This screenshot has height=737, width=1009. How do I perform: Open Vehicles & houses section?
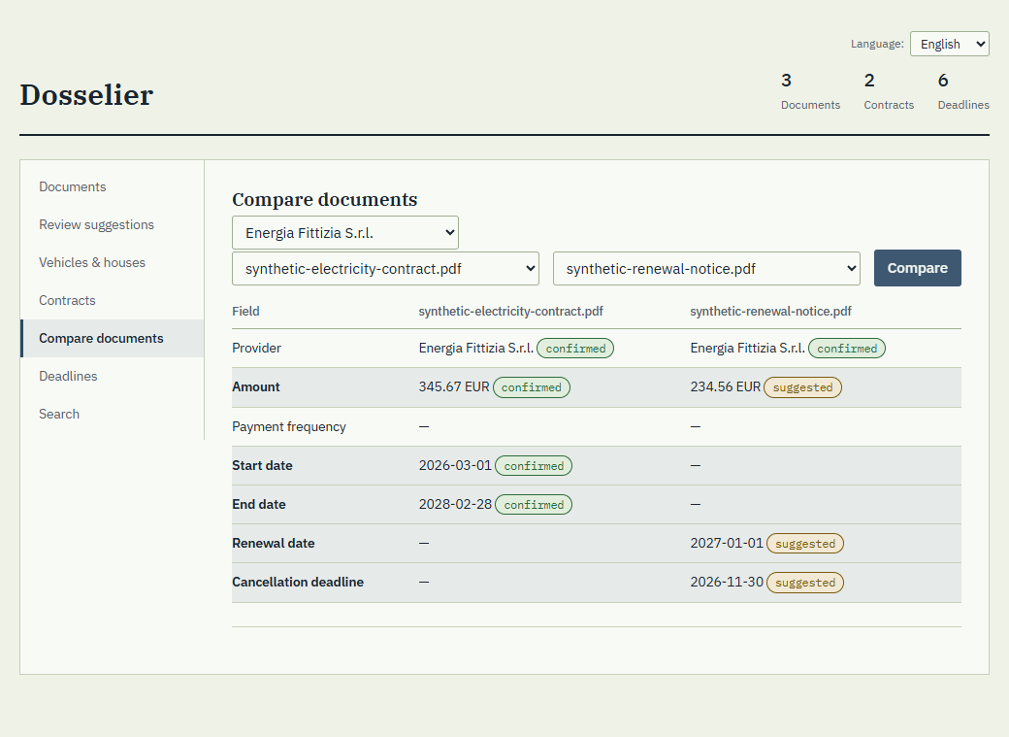click(x=113, y=263)
